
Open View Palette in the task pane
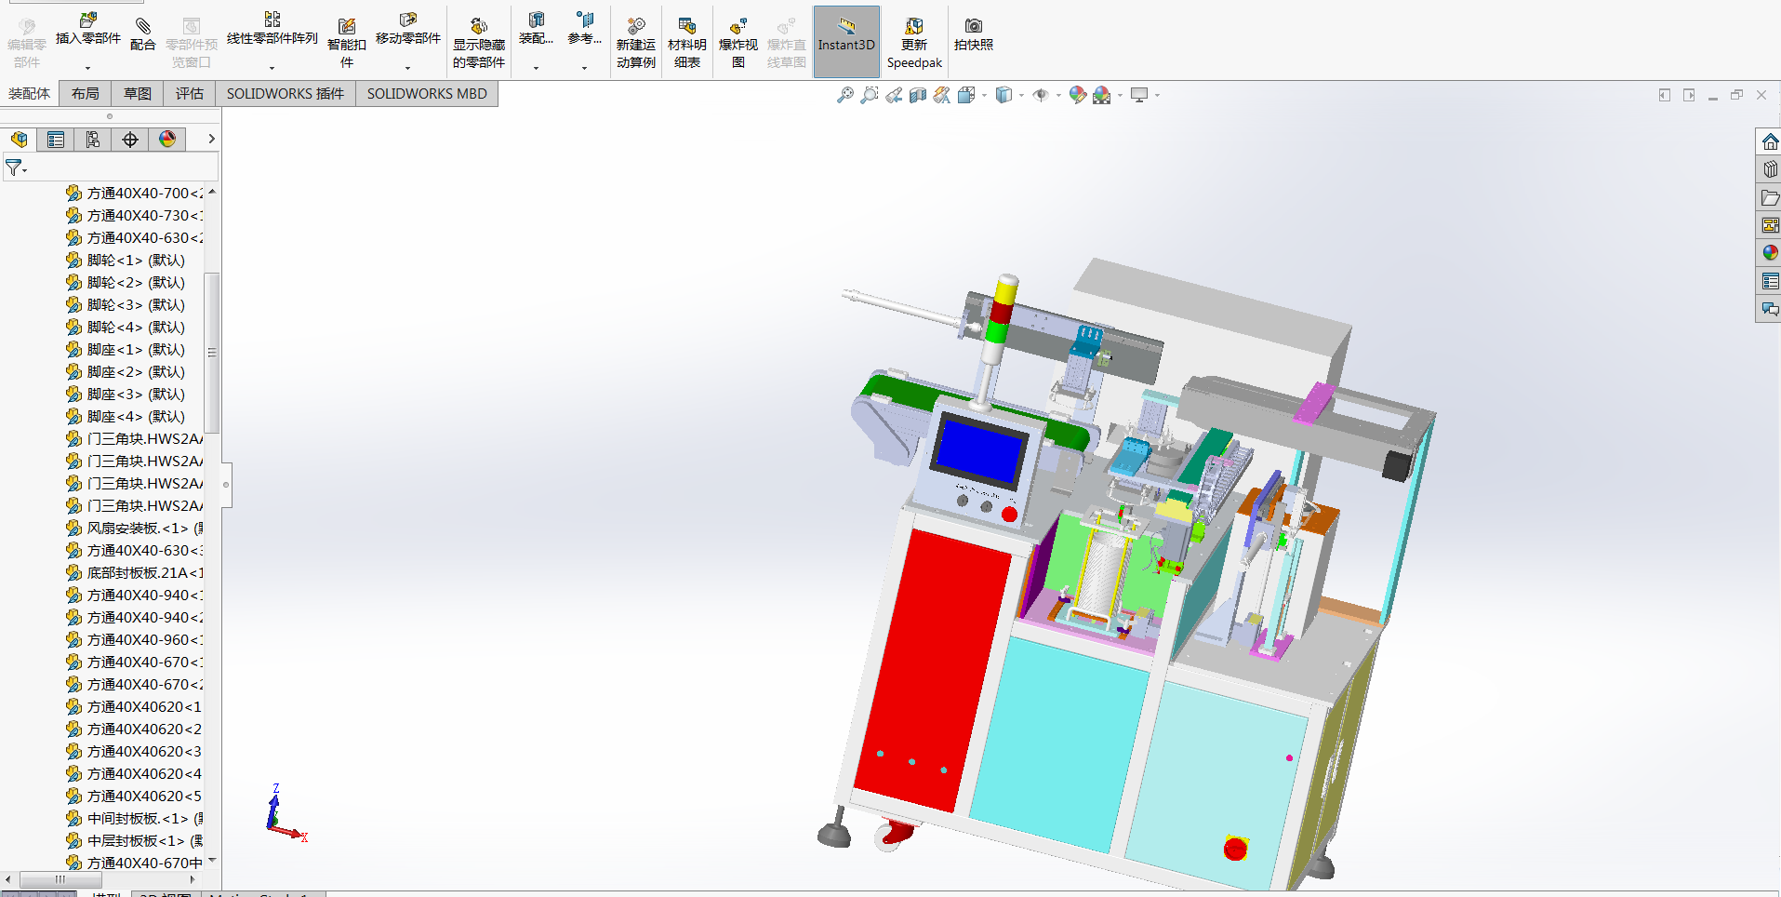[x=1769, y=225]
